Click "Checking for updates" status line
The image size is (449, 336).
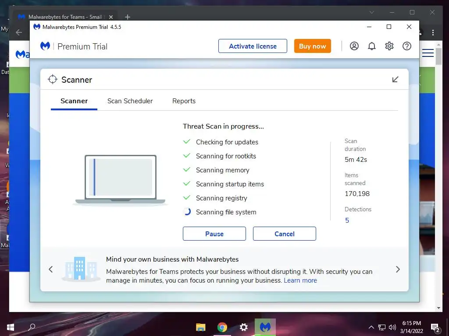coord(227,142)
